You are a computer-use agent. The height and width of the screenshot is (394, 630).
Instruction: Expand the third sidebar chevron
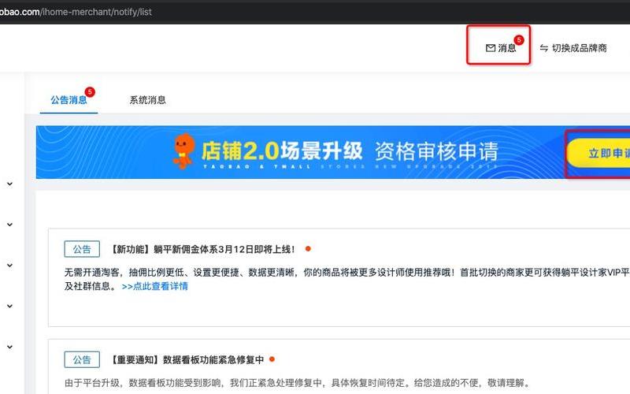coord(9,266)
